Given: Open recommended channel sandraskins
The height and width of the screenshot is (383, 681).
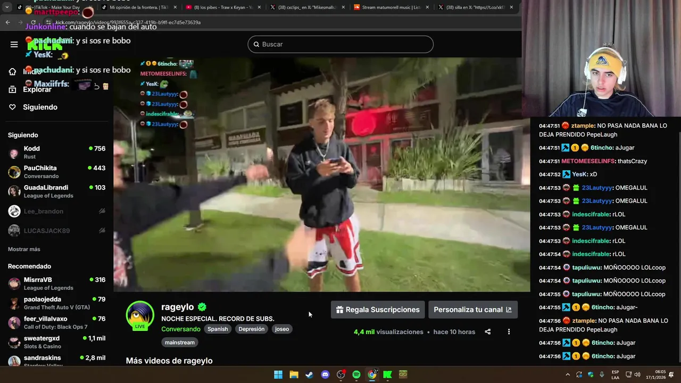Looking at the screenshot, I should pyautogui.click(x=56, y=361).
